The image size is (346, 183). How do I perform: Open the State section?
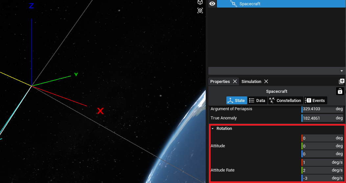236,100
